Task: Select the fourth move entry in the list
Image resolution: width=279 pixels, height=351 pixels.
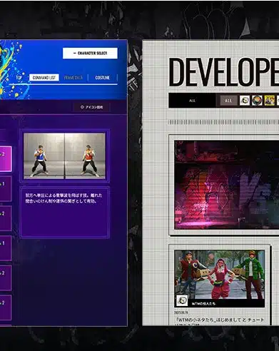Action: pyautogui.click(x=5, y=248)
